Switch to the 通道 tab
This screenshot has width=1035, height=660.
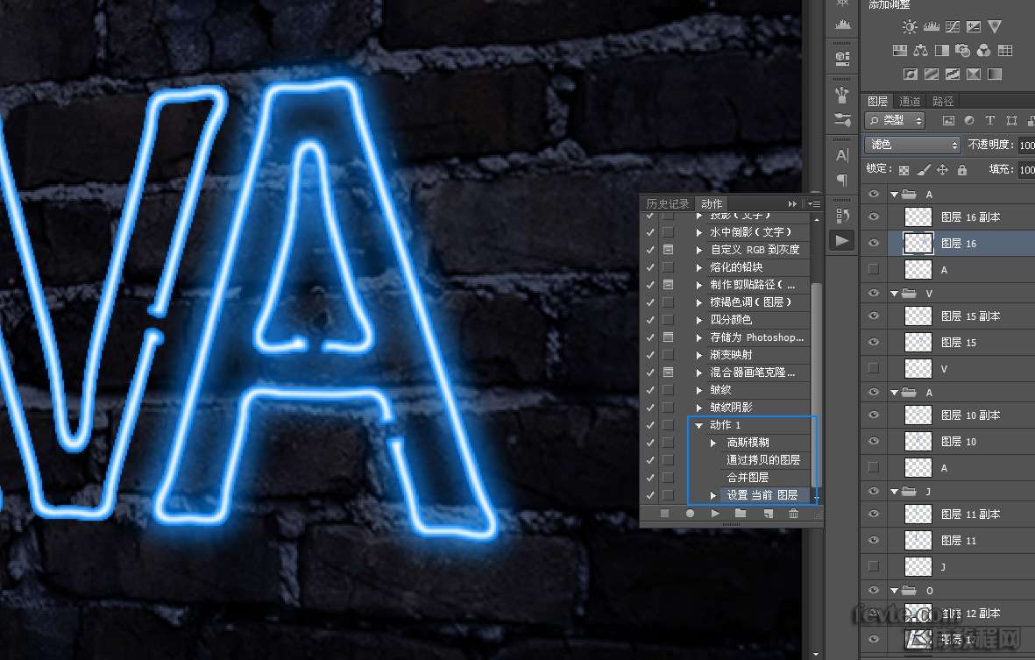click(x=910, y=101)
